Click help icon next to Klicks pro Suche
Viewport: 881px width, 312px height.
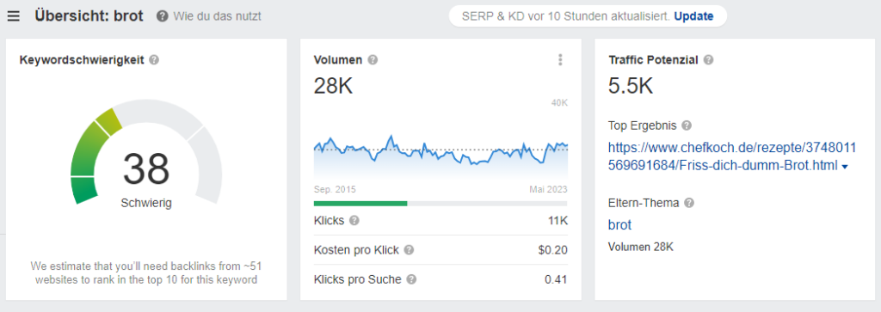coord(412,278)
